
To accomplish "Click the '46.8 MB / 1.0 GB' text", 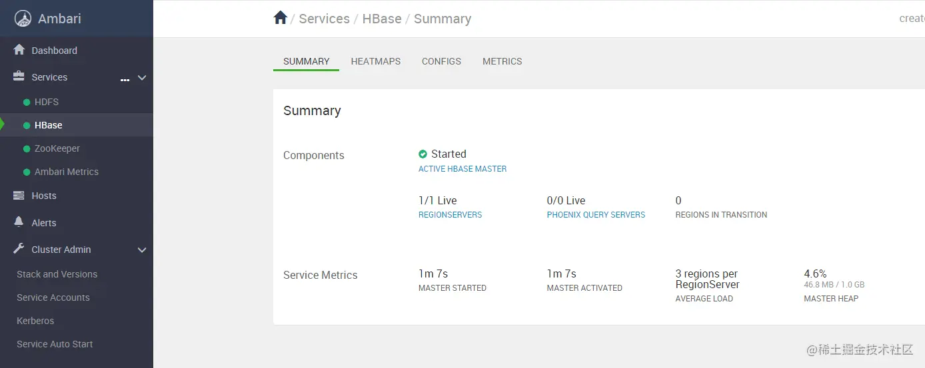I will click(x=834, y=285).
